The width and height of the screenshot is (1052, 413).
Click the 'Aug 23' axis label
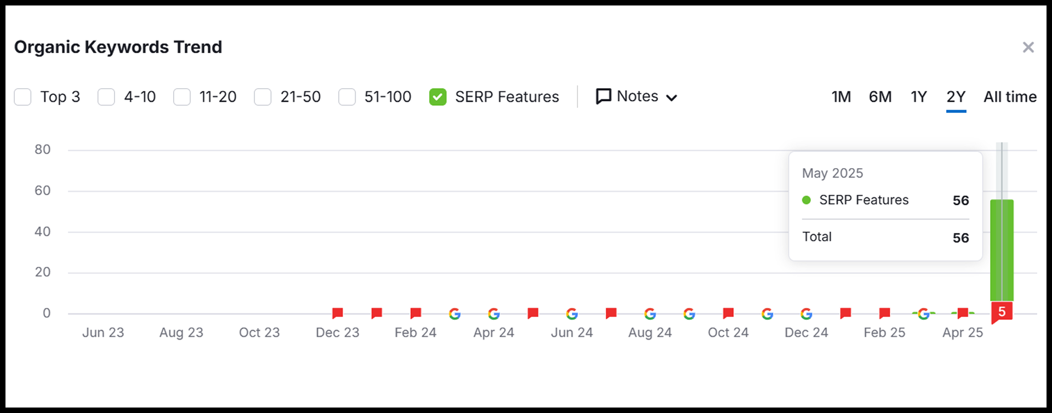tap(181, 332)
